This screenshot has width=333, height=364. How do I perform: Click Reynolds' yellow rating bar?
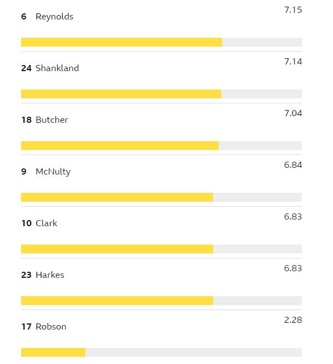pos(121,42)
